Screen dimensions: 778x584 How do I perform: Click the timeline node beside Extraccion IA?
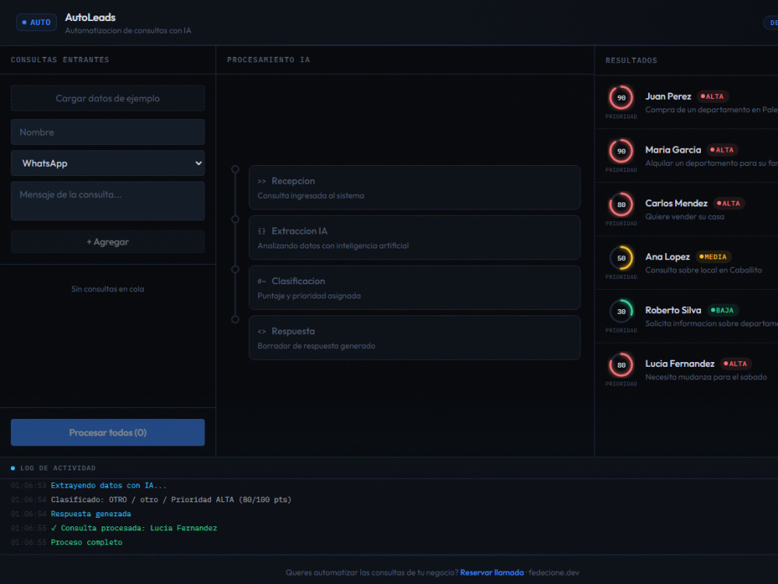pos(235,220)
